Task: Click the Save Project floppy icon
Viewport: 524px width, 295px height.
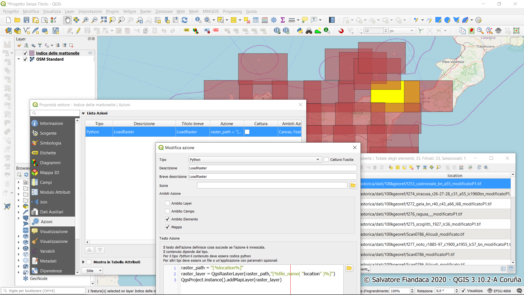Action: pos(26,20)
